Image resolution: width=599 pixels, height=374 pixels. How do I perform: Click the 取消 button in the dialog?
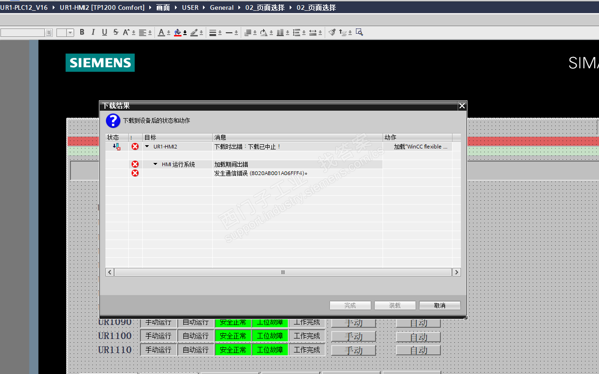[x=440, y=305]
